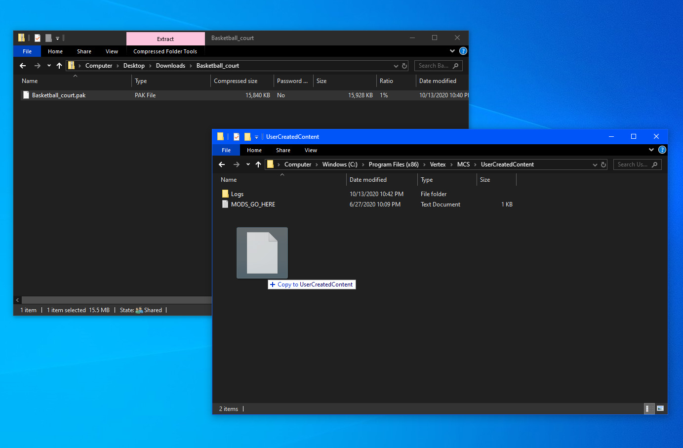
Task: Click Properties icon in UserCreatedContent title bar
Action: coord(237,137)
